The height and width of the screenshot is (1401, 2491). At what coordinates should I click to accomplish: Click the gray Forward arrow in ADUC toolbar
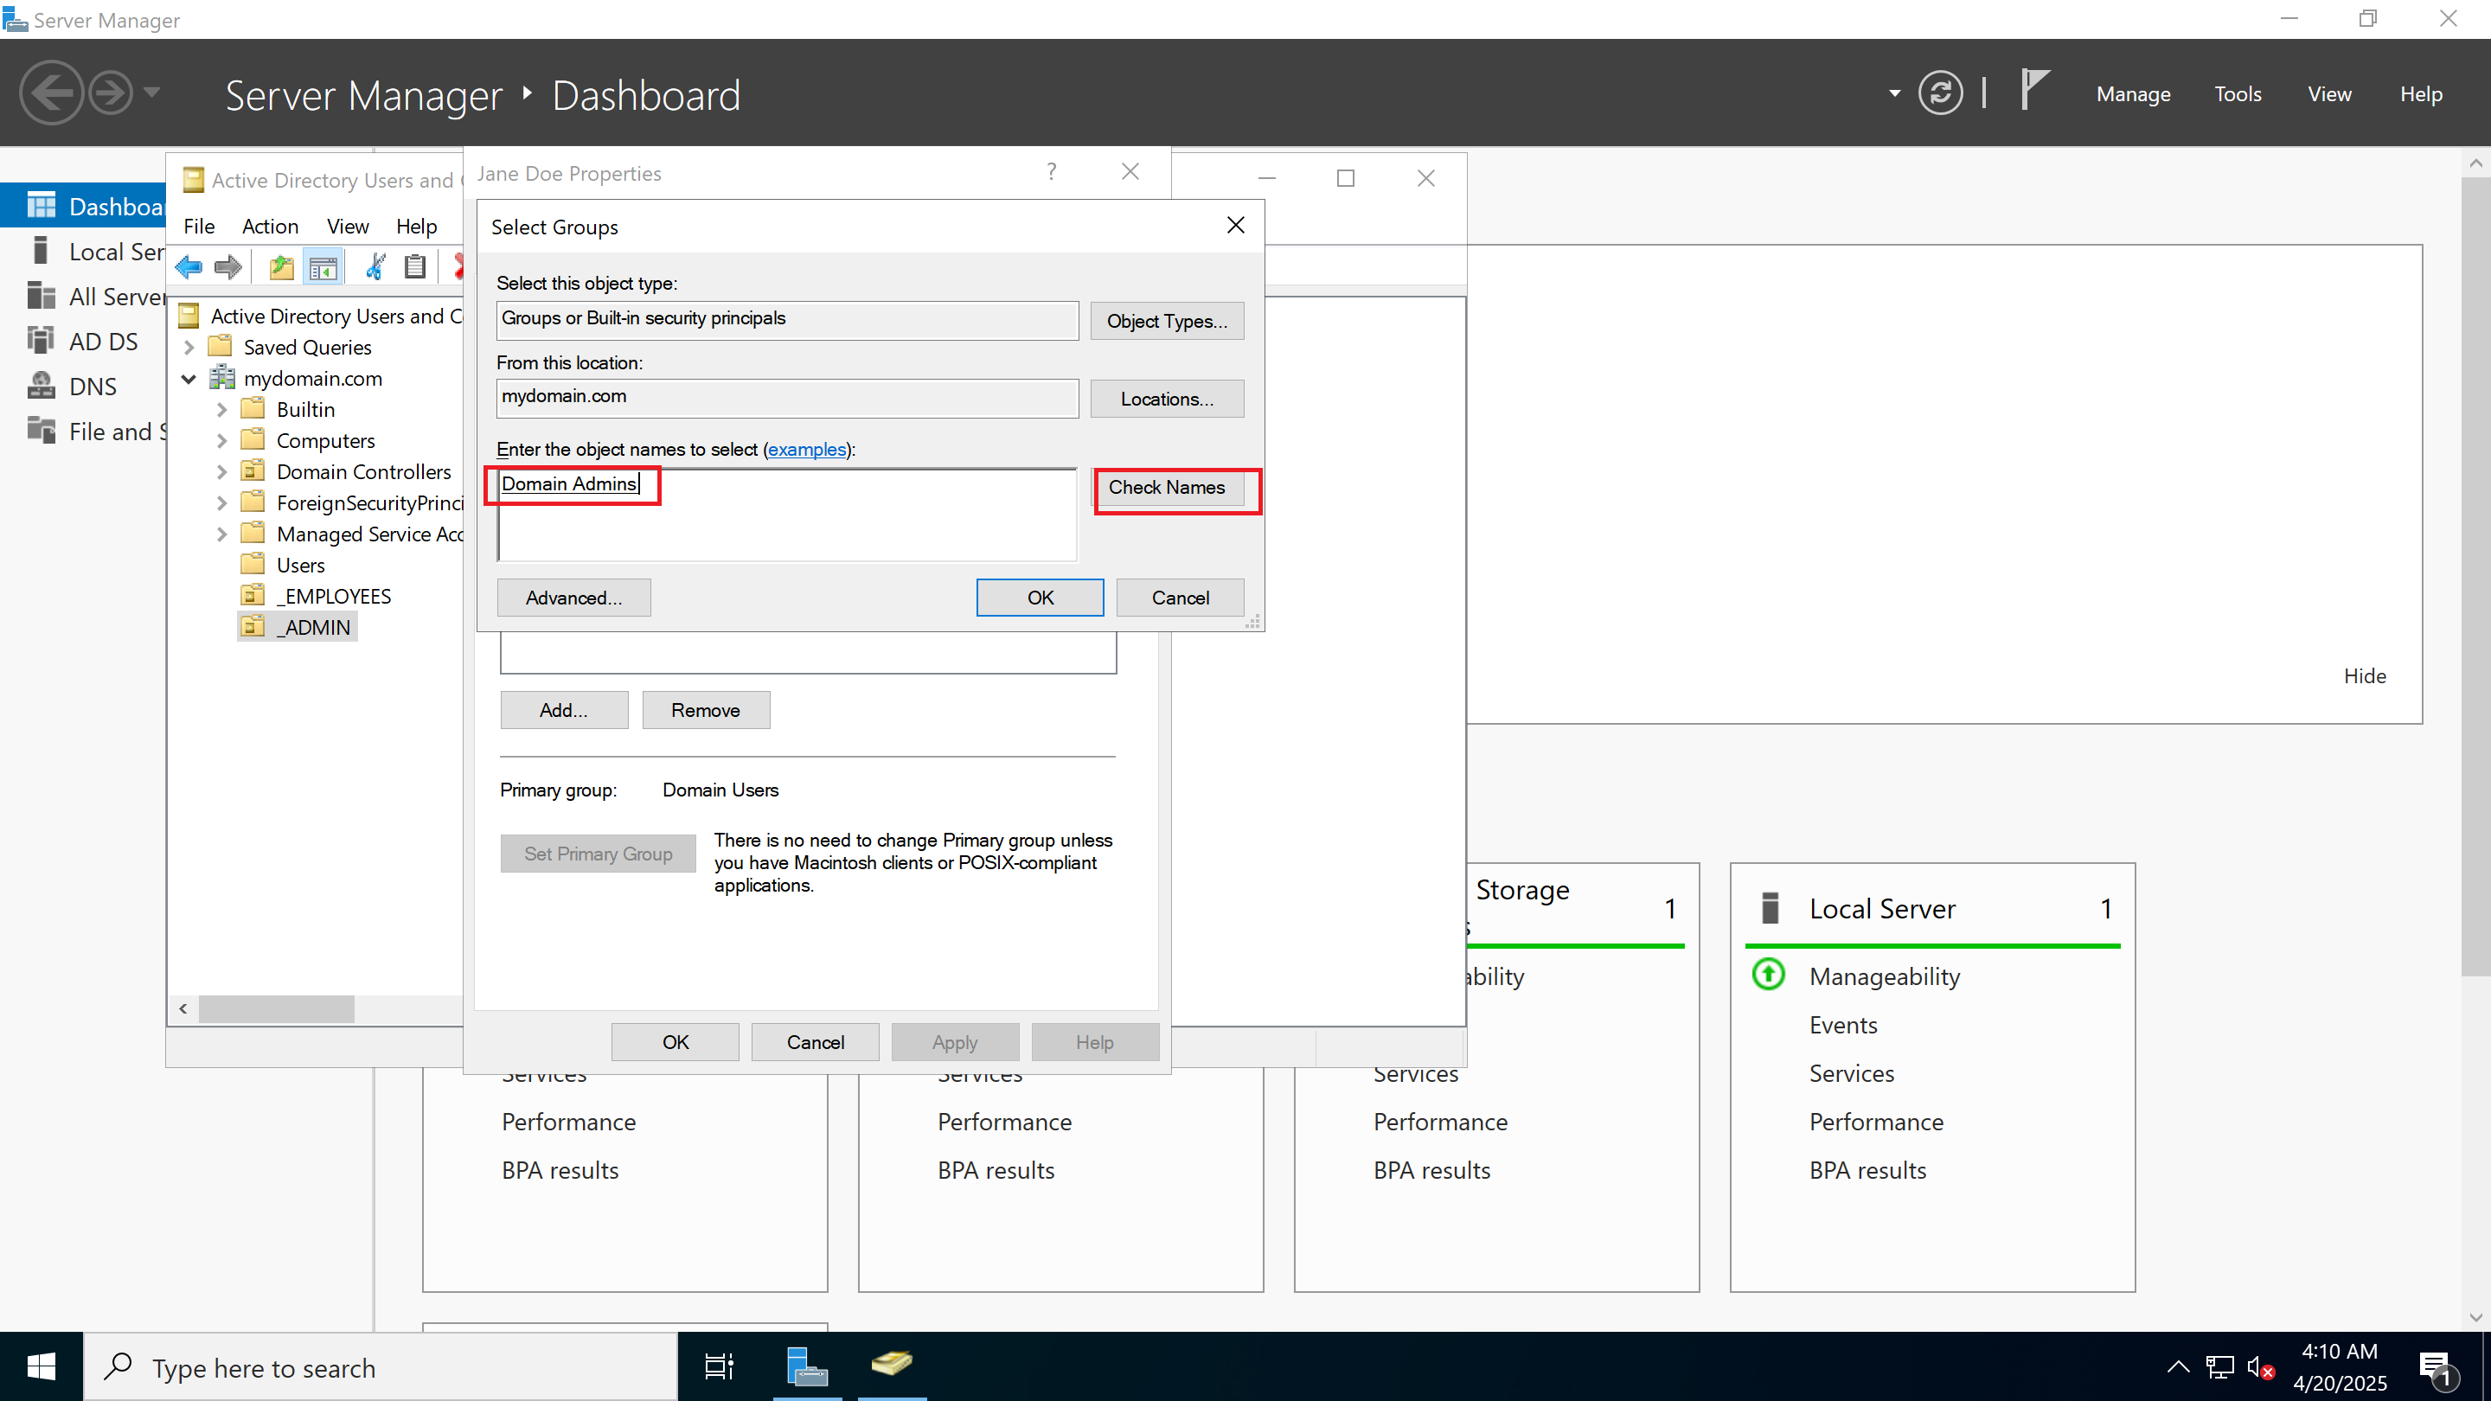pyautogui.click(x=228, y=267)
